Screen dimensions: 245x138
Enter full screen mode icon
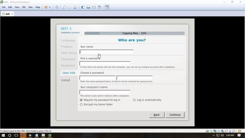[94, 7]
